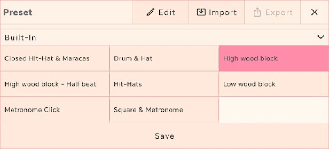Click the Edit text label
Viewport: 329px width, 149px height.
pos(167,12)
